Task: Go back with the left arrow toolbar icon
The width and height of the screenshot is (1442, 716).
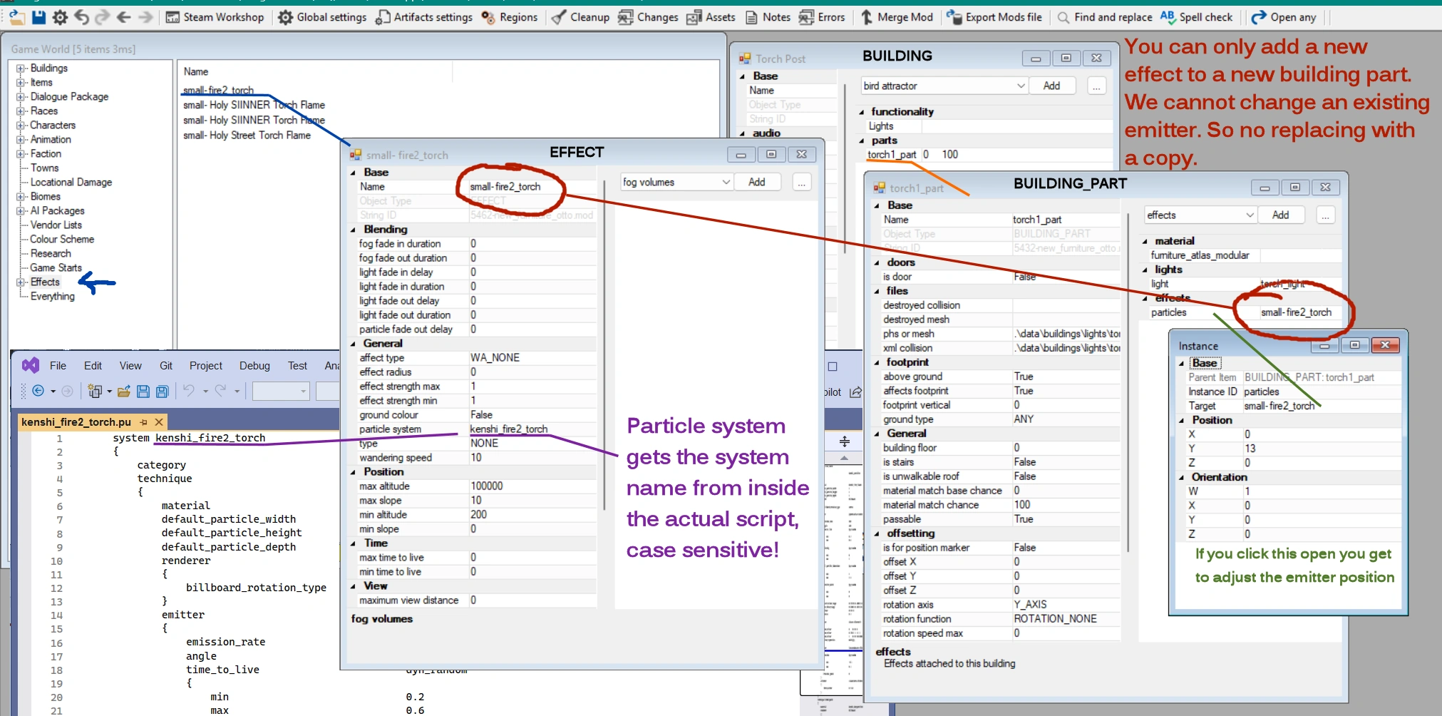Action: point(123,17)
